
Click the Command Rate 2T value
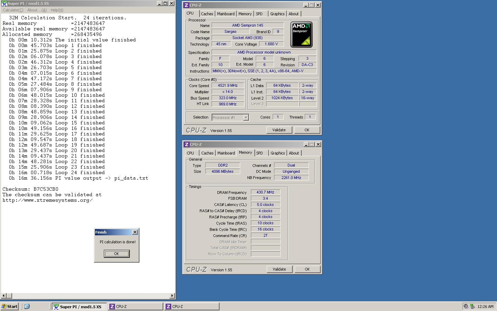[x=265, y=235]
